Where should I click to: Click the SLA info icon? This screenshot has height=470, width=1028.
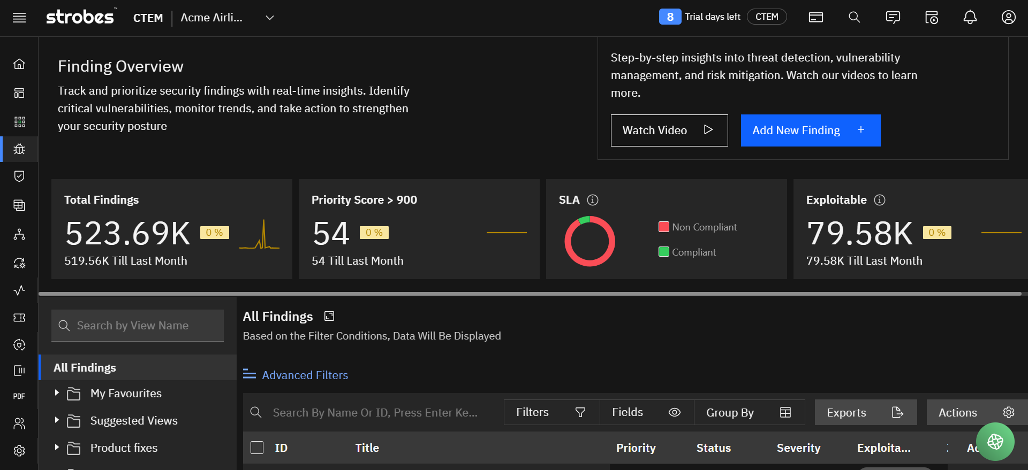coord(593,200)
